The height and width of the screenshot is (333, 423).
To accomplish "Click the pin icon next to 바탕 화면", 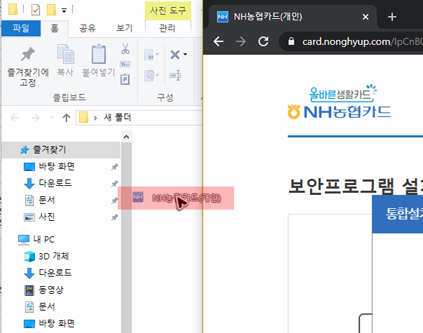I will pyautogui.click(x=114, y=167).
